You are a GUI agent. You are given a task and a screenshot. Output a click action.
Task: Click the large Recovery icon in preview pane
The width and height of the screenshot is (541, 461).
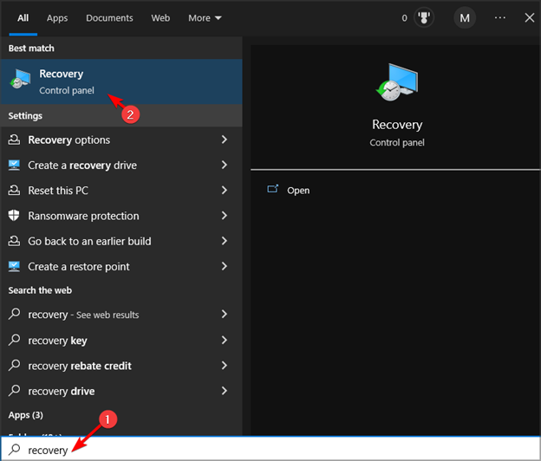tap(396, 86)
